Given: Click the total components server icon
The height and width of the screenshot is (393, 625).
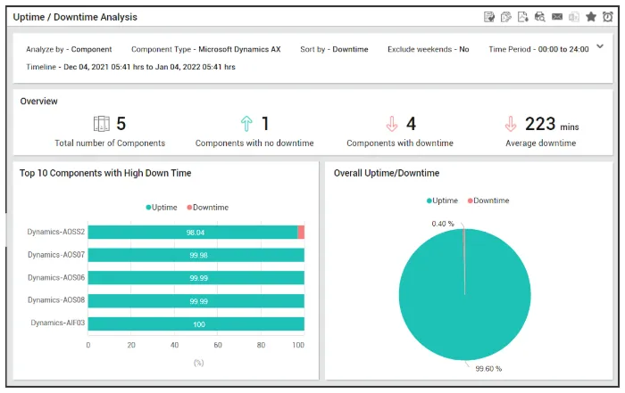Looking at the screenshot, I should click(101, 124).
